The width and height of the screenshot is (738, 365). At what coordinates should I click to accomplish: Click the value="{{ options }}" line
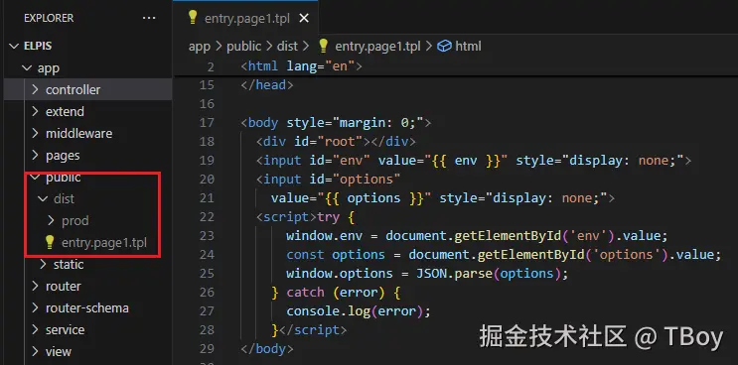(x=442, y=197)
